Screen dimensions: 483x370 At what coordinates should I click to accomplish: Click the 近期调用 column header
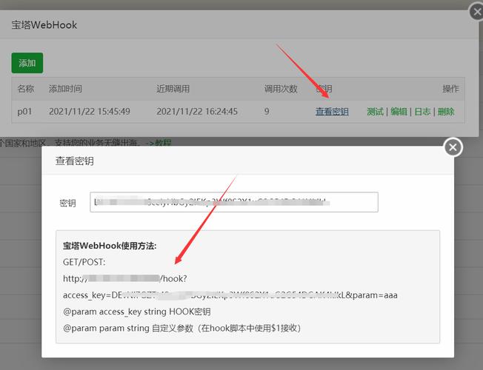[x=173, y=89]
